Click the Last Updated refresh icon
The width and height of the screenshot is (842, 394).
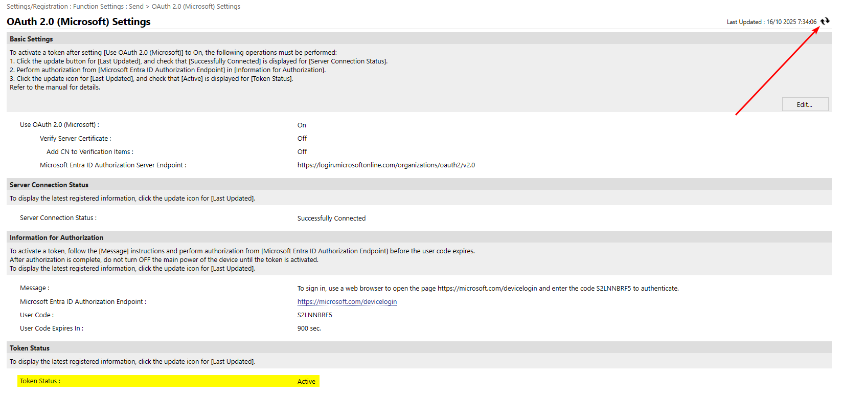click(x=825, y=21)
